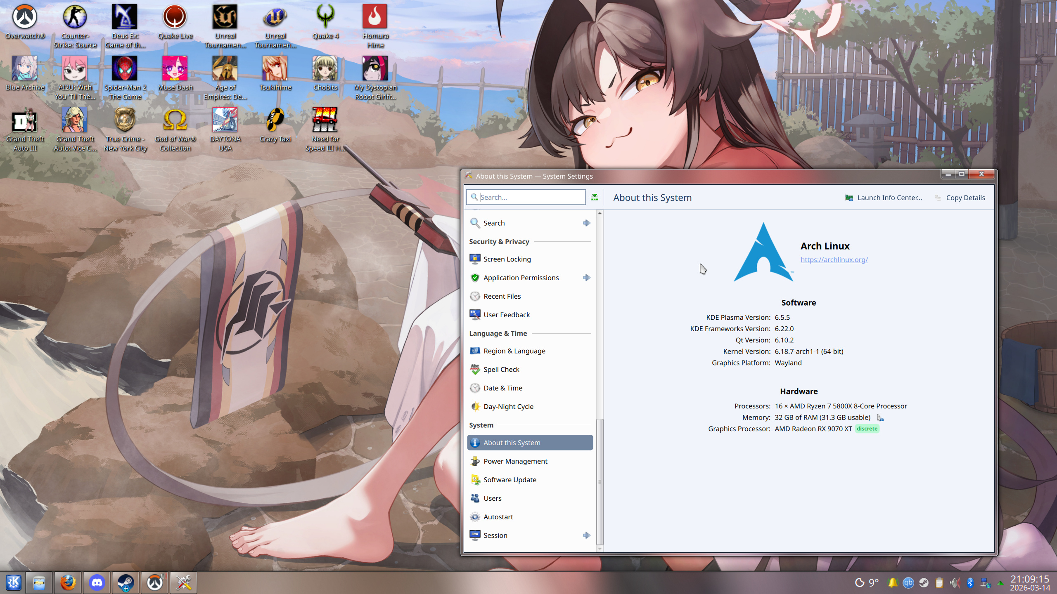The width and height of the screenshot is (1057, 594).
Task: Toggle the sidebar highlight-changed-settings icon
Action: (595, 198)
